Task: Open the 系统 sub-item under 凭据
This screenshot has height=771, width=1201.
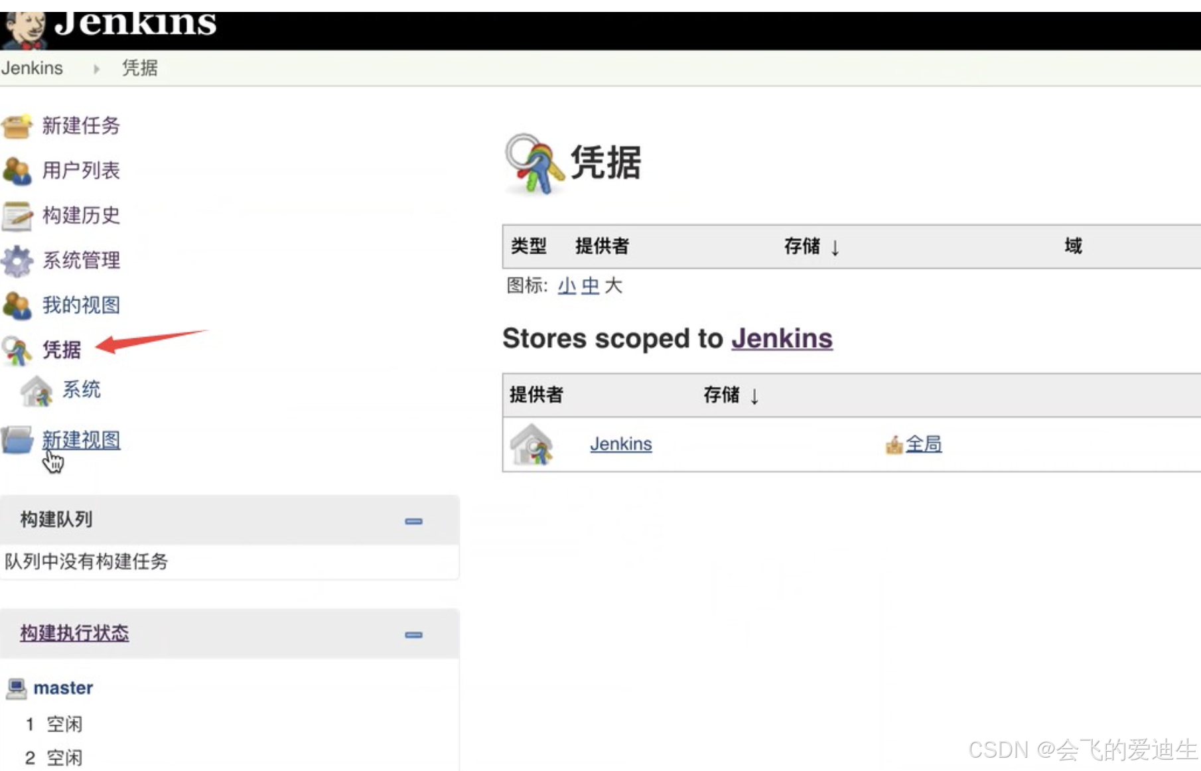Action: pyautogui.click(x=81, y=389)
